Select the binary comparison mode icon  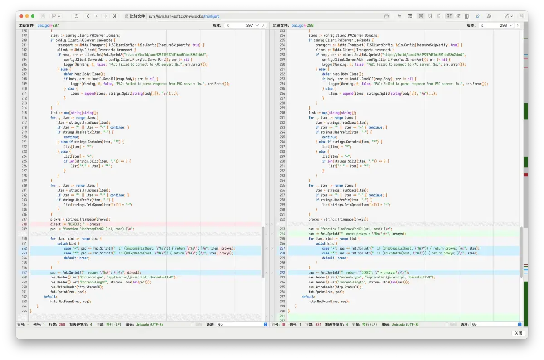tap(438, 16)
